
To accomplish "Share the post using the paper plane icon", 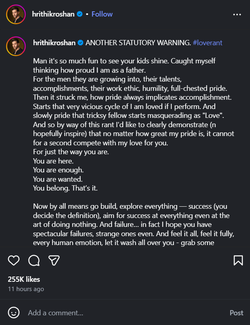I will point(54,260).
